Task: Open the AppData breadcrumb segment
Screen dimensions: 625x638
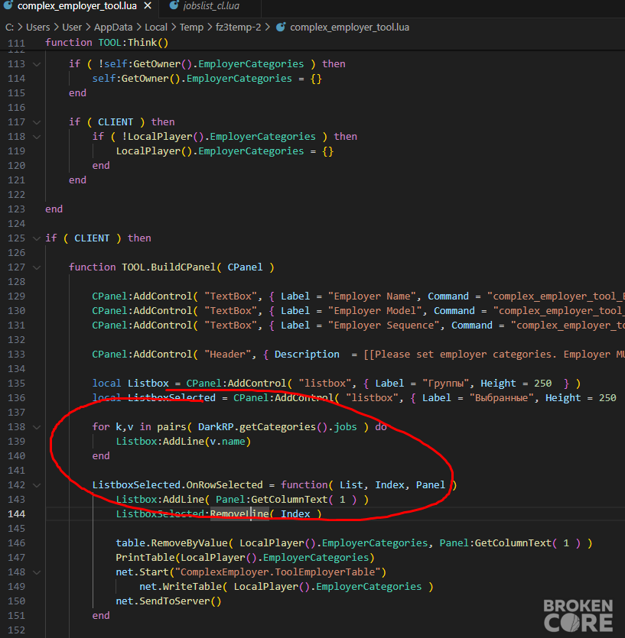Action: (113, 28)
